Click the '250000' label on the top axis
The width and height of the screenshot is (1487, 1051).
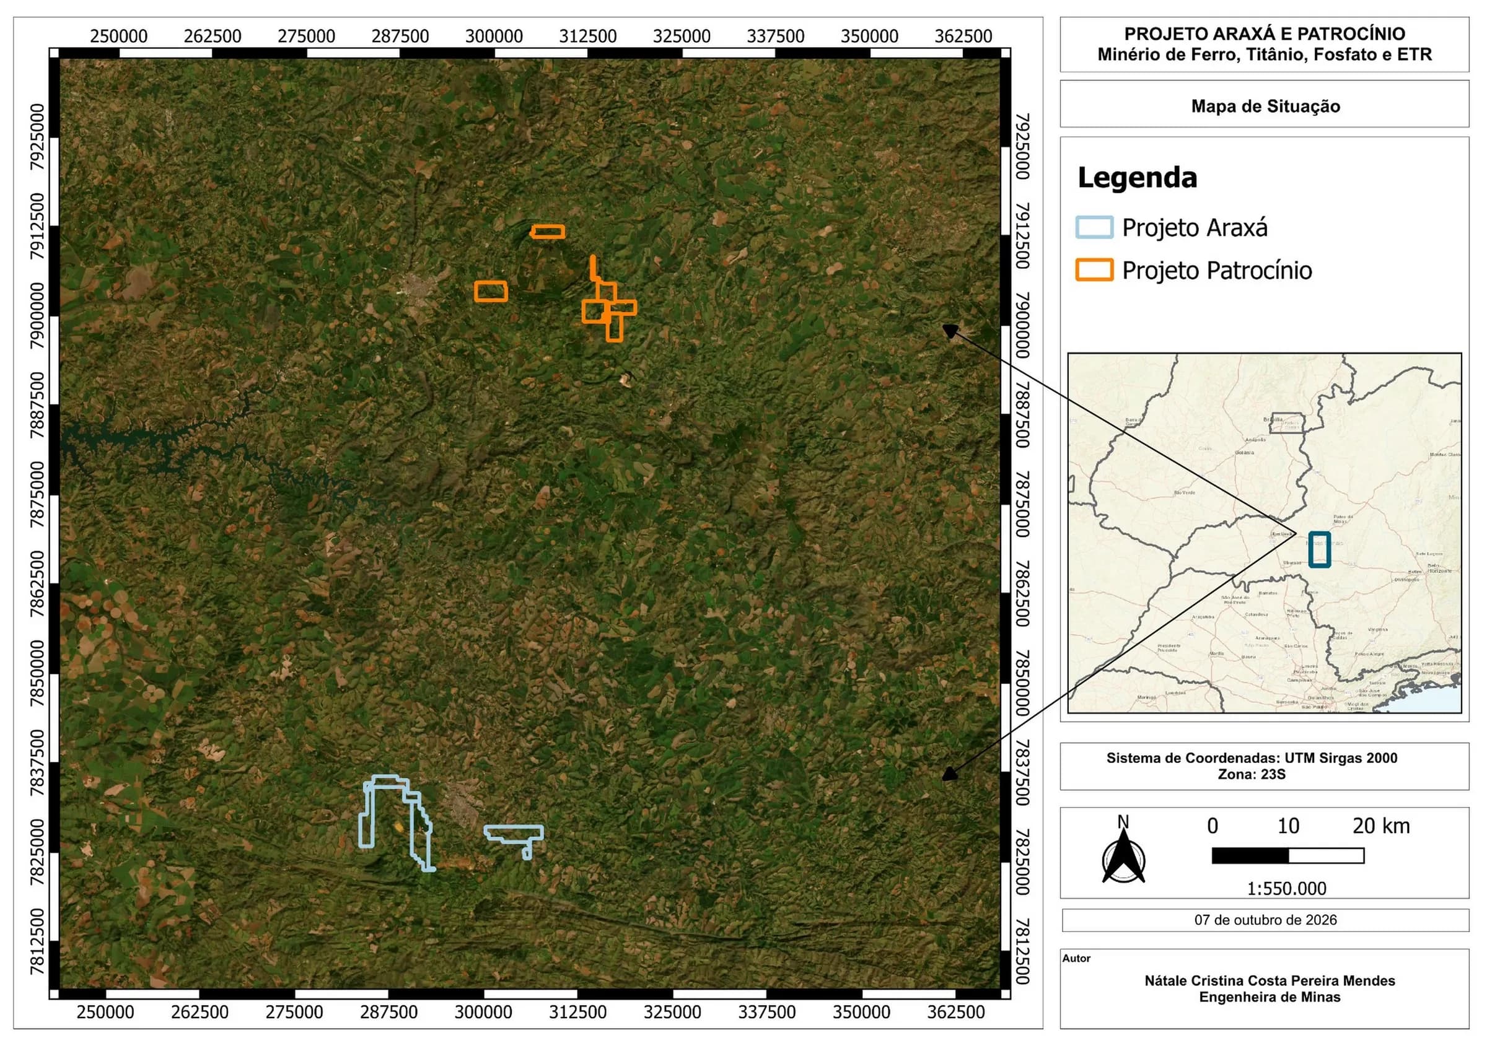pyautogui.click(x=118, y=36)
